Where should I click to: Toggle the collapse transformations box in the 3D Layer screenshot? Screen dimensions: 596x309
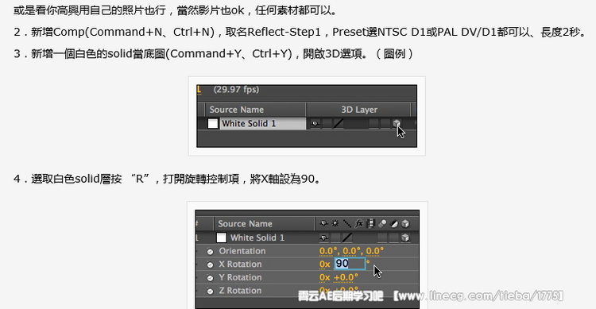(x=327, y=123)
